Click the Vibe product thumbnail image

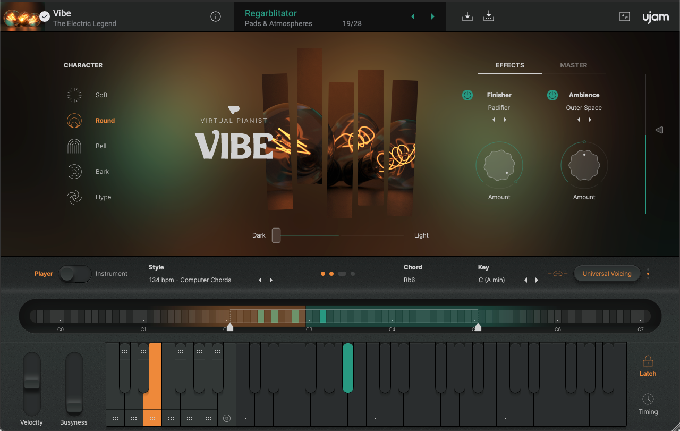coord(22,16)
